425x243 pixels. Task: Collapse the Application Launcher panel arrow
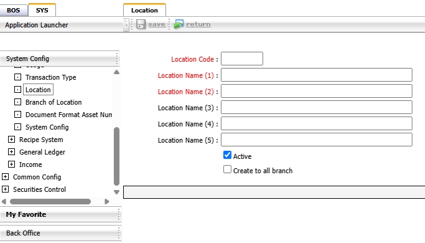(126, 25)
